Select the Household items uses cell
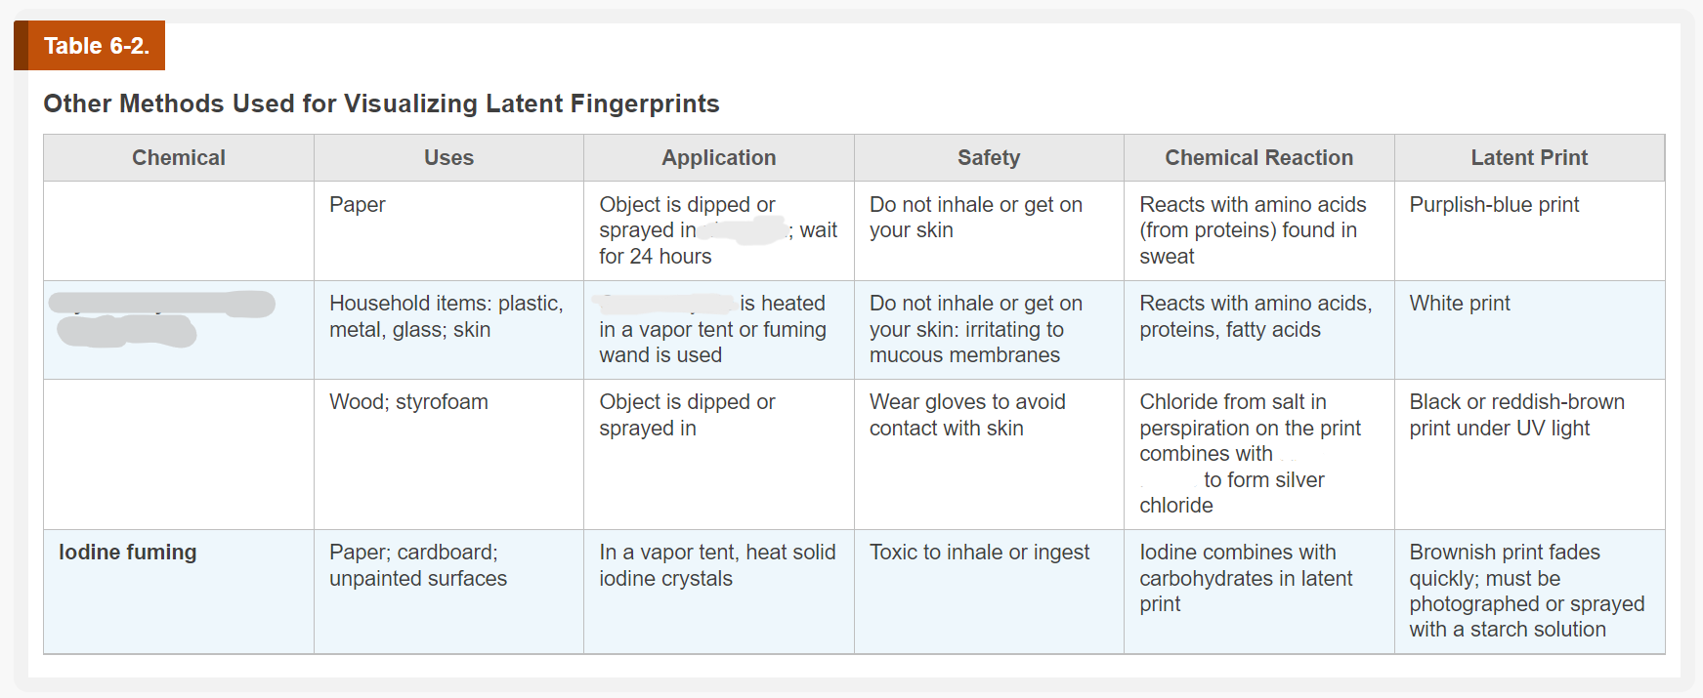The width and height of the screenshot is (1703, 698). 446,316
